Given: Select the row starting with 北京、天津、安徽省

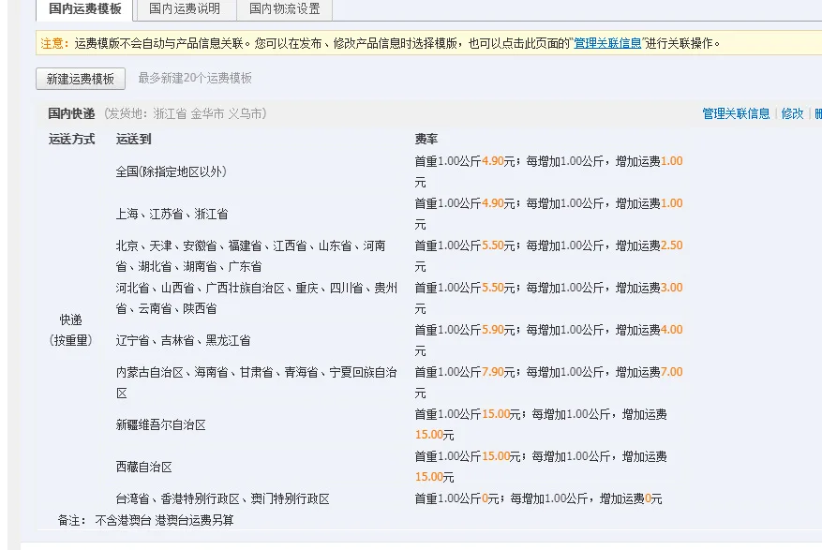Looking at the screenshot, I should click(250, 256).
